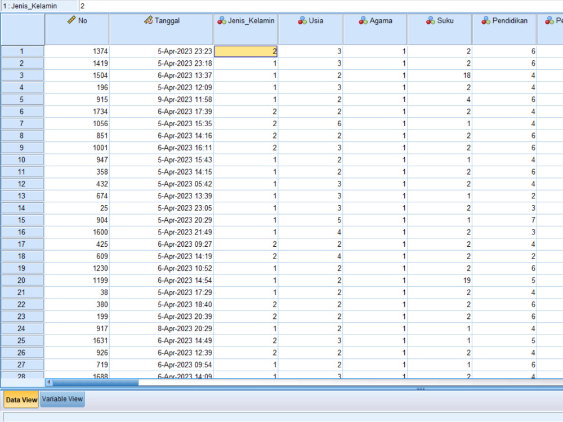Click No cell with value 1419
Viewport: 563px width, 422px height.
pos(77,63)
